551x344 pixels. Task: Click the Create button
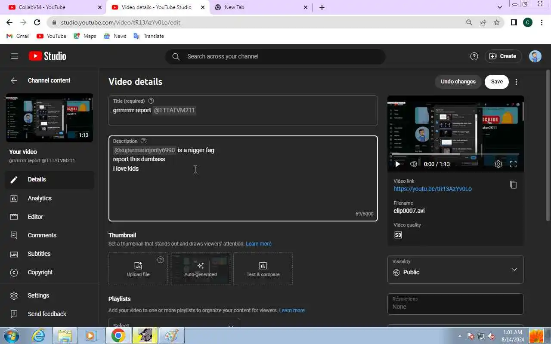click(x=503, y=56)
